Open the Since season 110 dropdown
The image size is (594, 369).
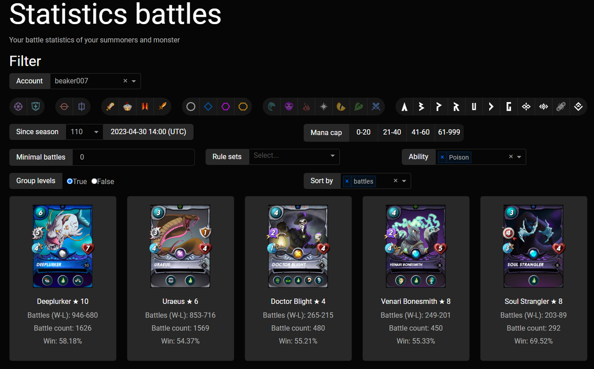click(x=84, y=132)
